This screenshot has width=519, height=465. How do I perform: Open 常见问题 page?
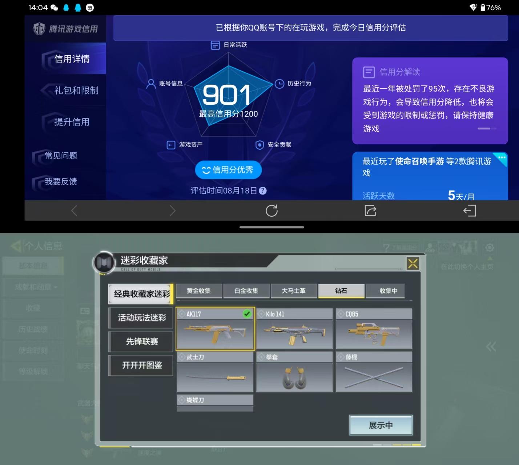tap(61, 156)
